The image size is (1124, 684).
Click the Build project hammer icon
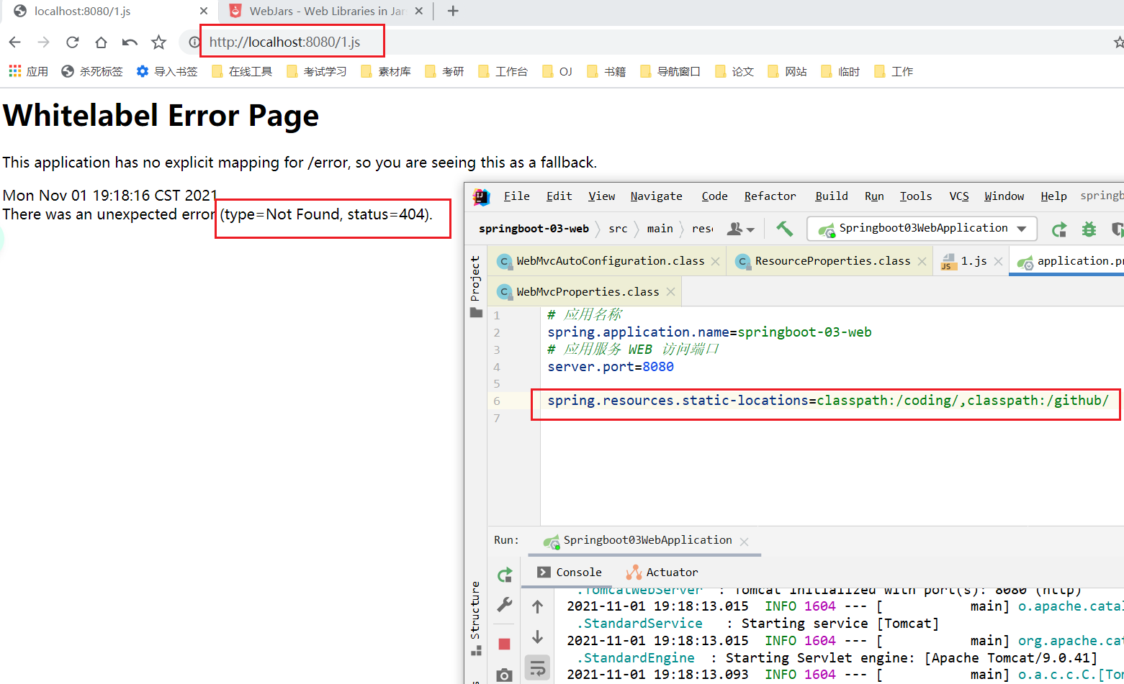(x=784, y=229)
